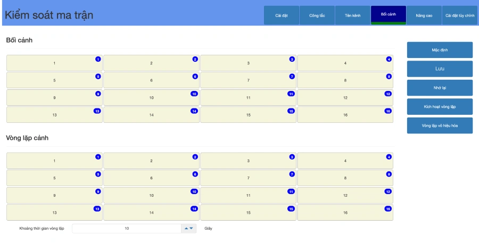Click badge 7 in Bối cảnh grid
Screen dimensions: 479x243
pyautogui.click(x=292, y=77)
